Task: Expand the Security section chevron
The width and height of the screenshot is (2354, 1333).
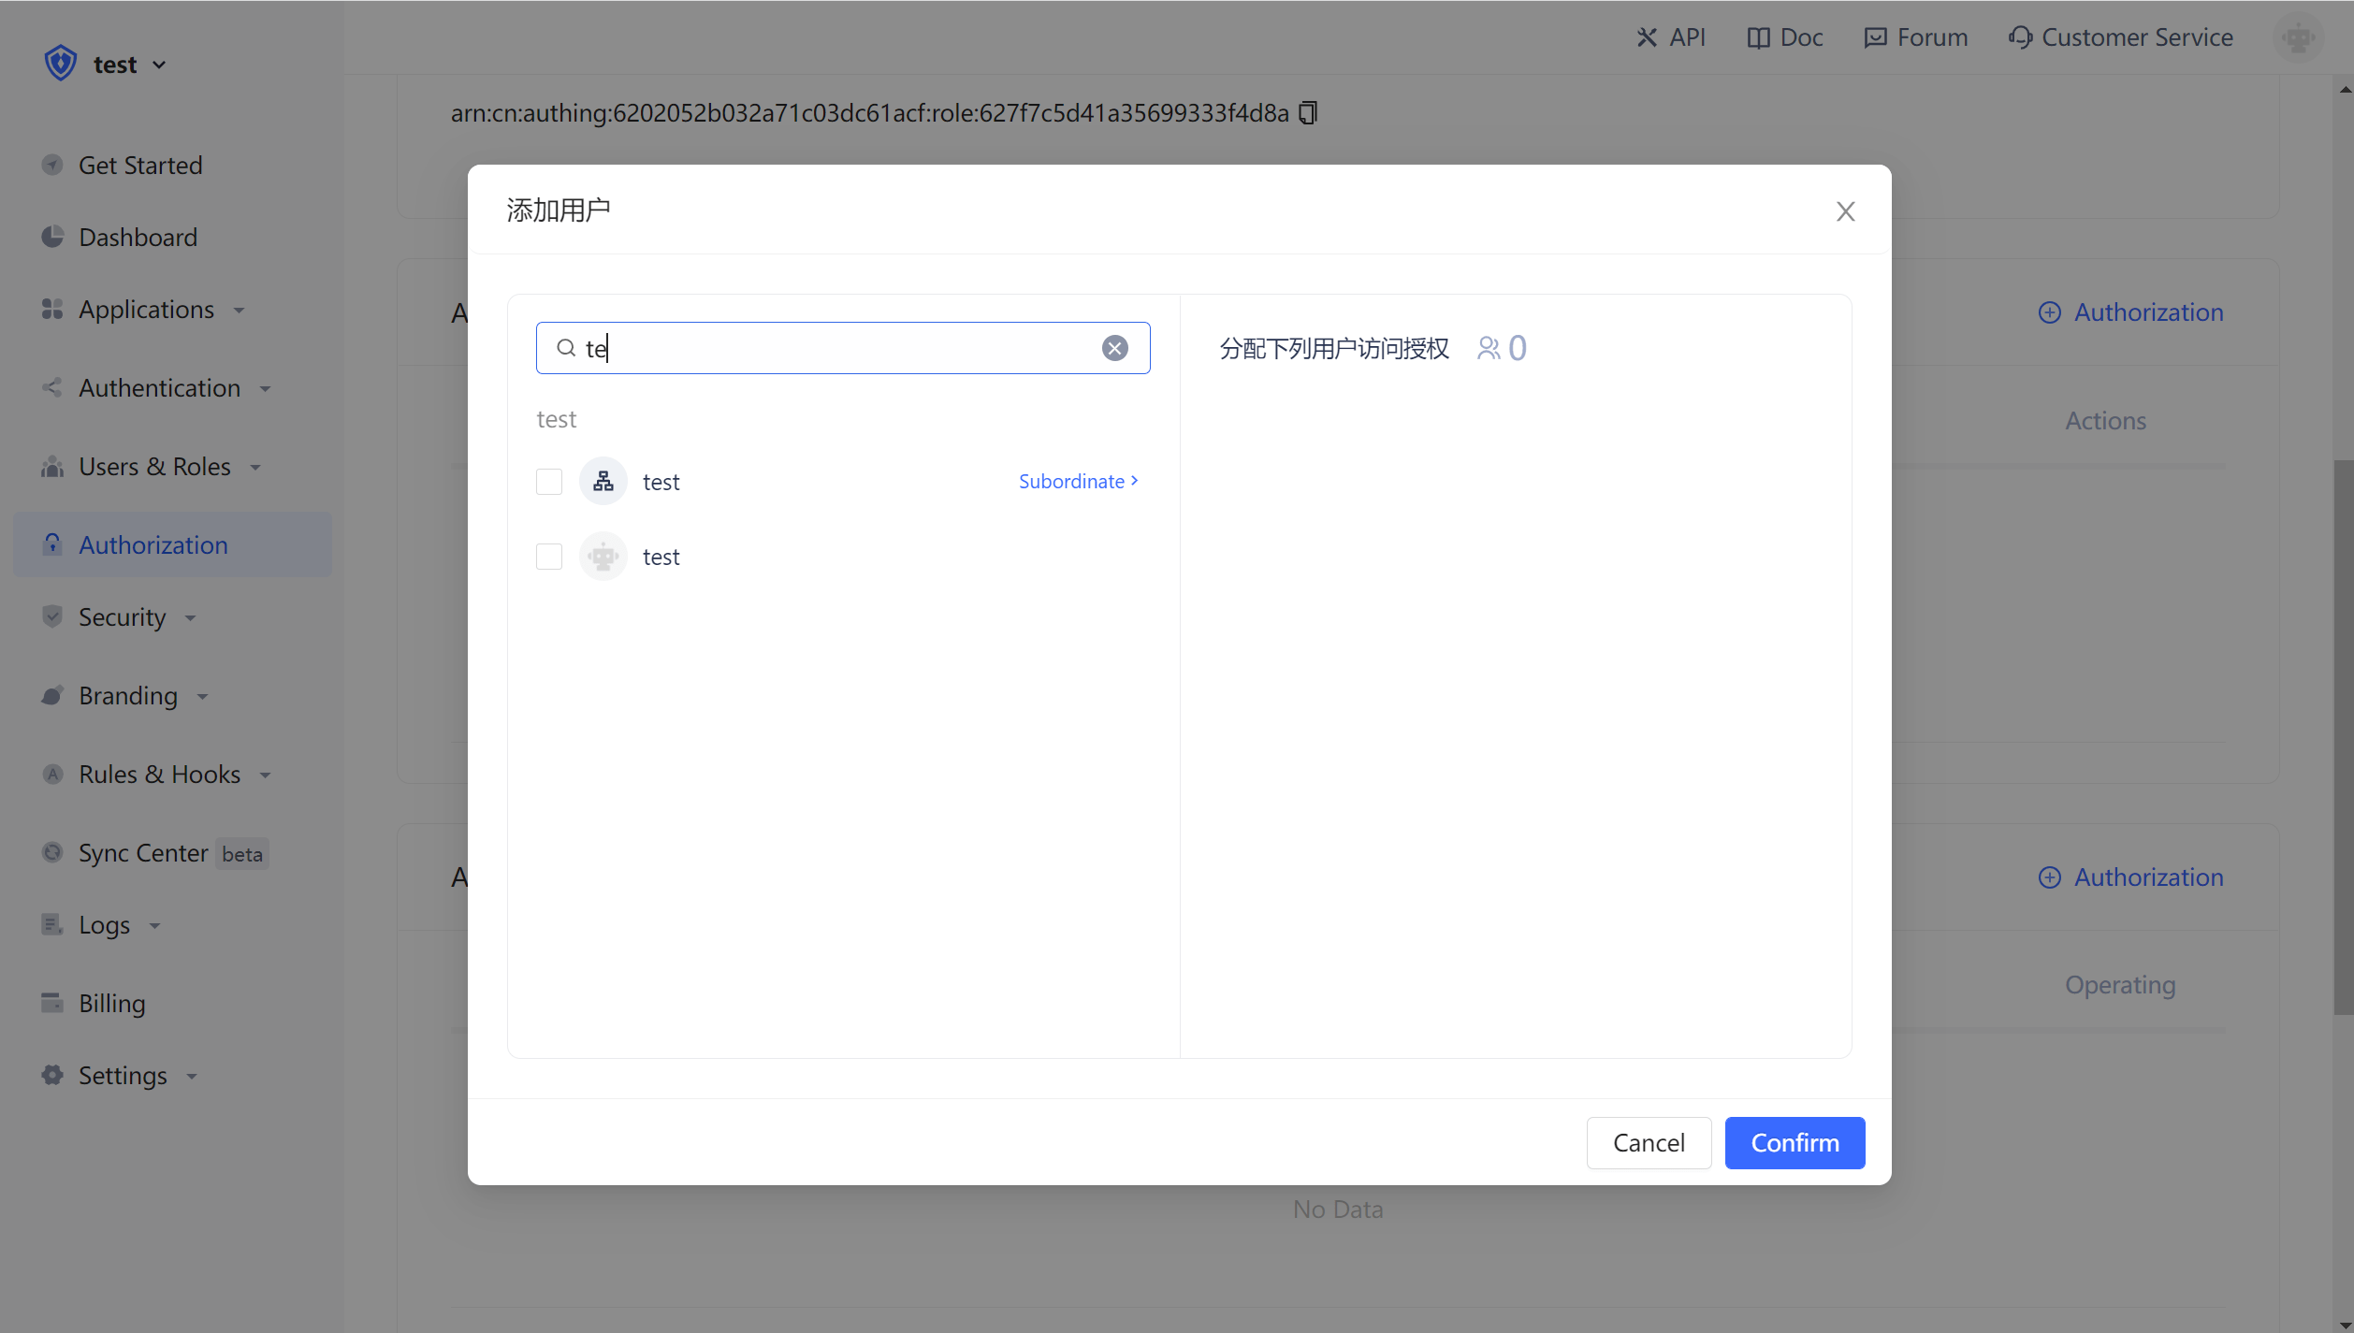Action: [191, 617]
